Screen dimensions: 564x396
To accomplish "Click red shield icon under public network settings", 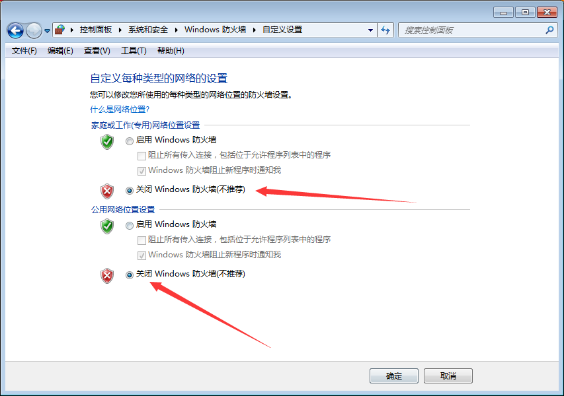I will [x=107, y=276].
